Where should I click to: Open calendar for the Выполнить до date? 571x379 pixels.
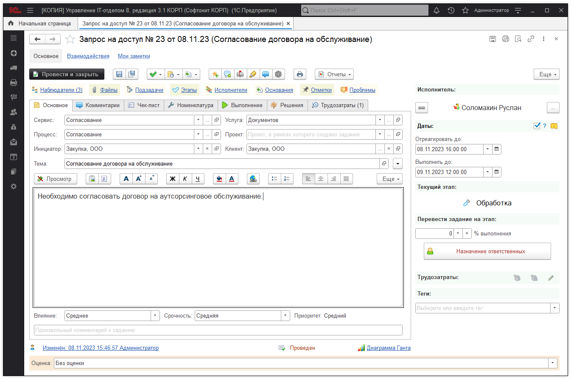[x=497, y=172]
